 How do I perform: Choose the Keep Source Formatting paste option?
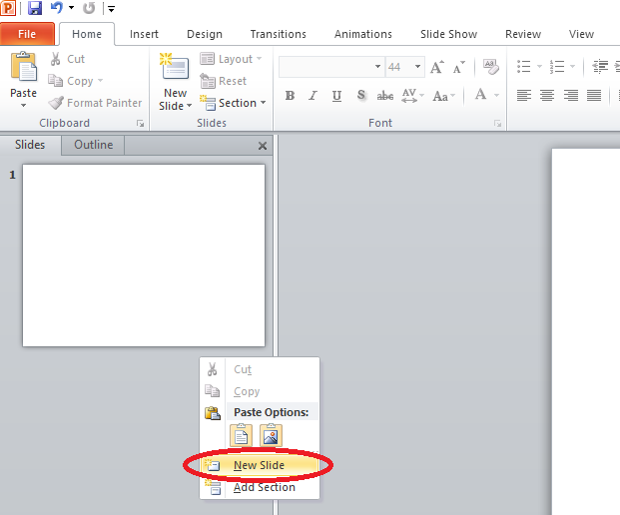[x=241, y=435]
